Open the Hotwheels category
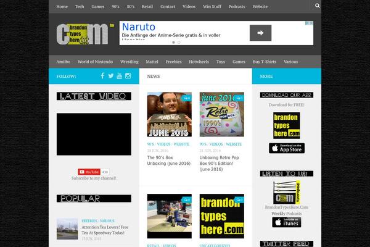 click(x=199, y=62)
